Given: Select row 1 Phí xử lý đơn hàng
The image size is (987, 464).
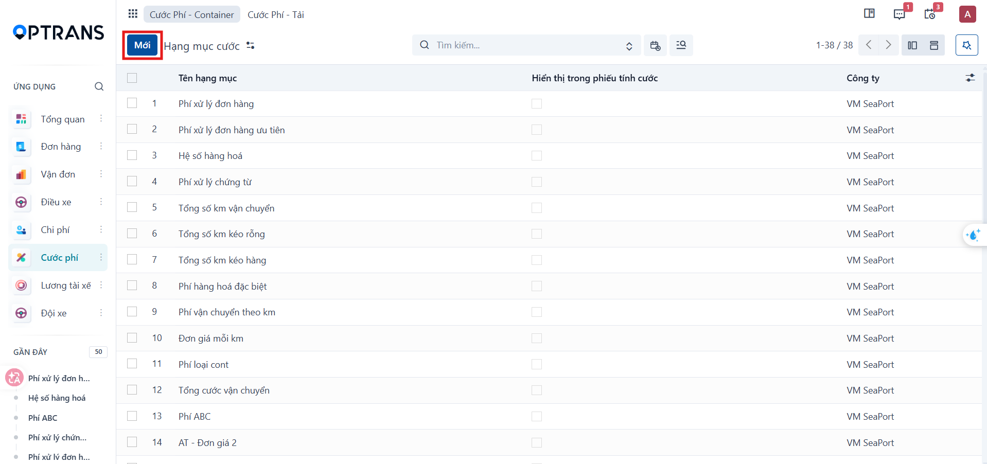Looking at the screenshot, I should coord(132,103).
